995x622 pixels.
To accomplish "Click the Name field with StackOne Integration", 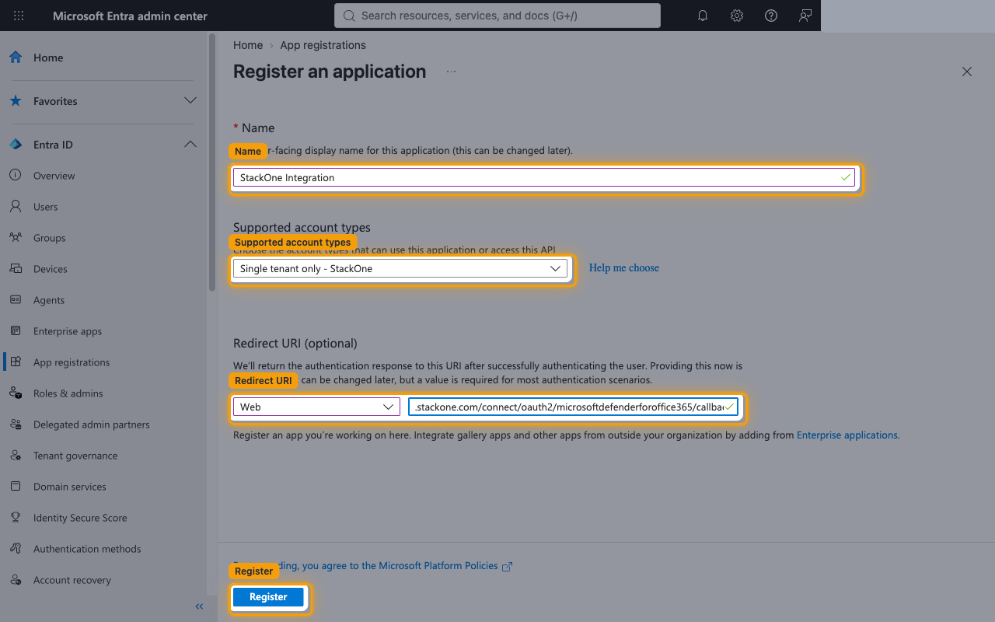I will [x=544, y=177].
